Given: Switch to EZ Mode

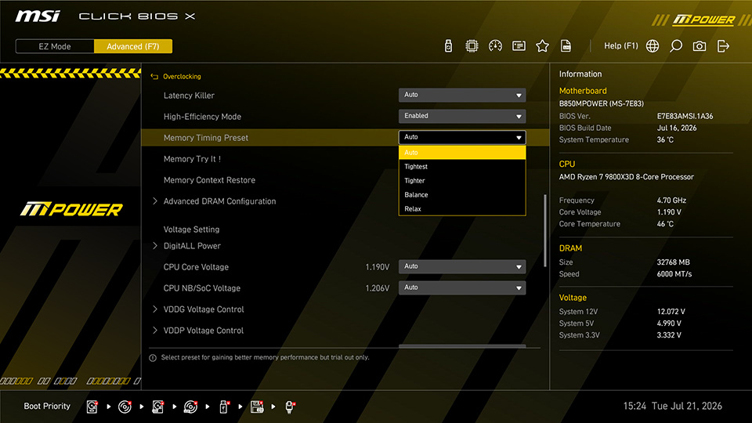Looking at the screenshot, I should [55, 46].
